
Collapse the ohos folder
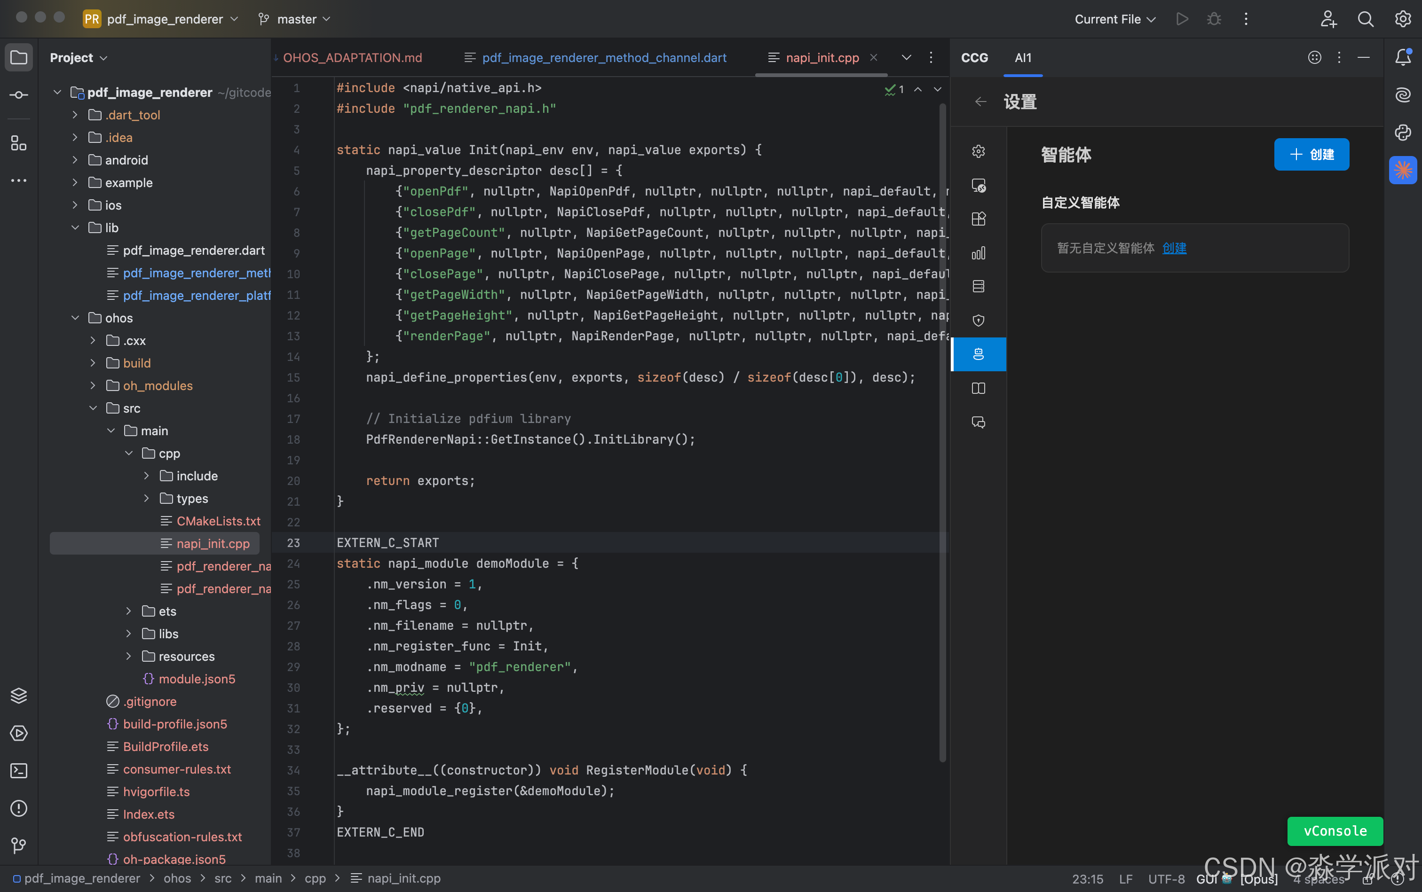pyautogui.click(x=75, y=318)
